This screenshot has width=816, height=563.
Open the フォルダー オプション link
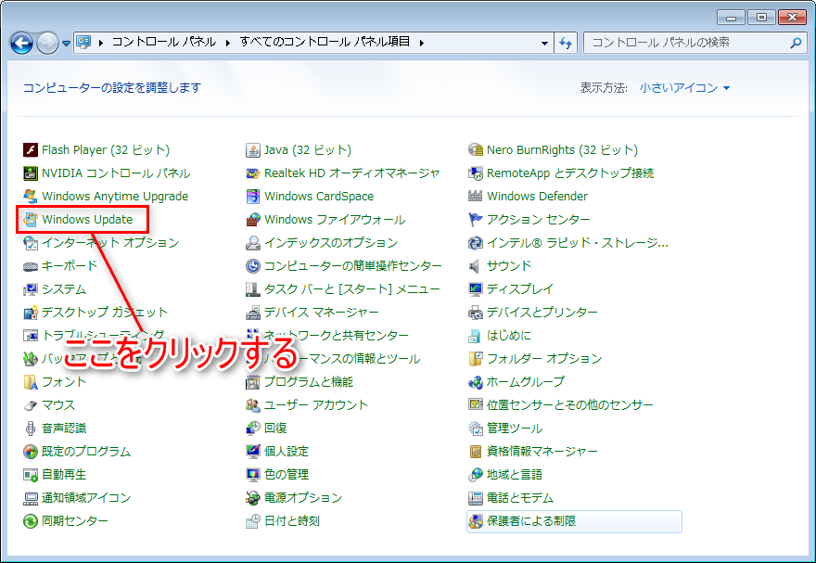click(x=544, y=359)
